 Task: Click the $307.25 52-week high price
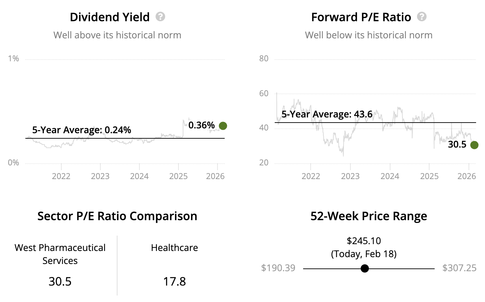pos(459,268)
